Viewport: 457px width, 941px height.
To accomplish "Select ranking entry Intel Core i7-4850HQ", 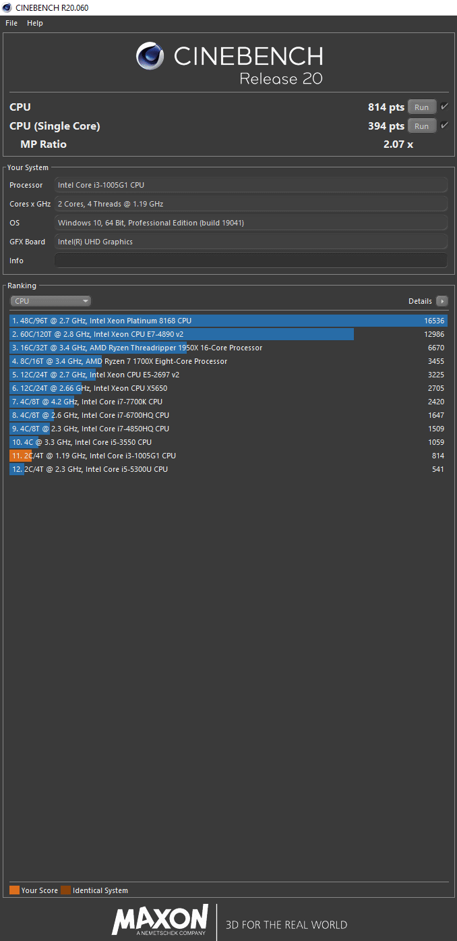I will click(228, 429).
